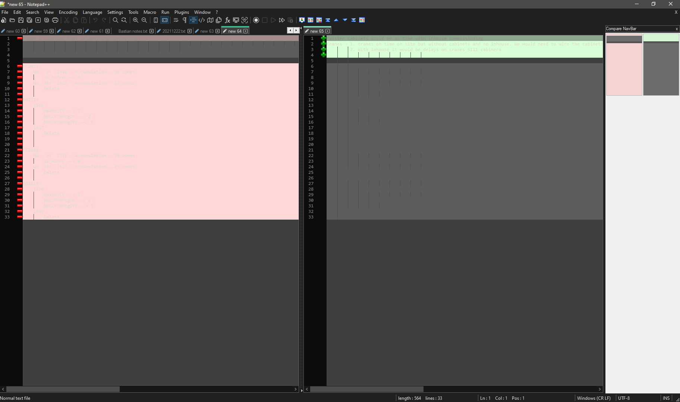Start macro recording with the record icon
680x402 pixels.
coord(256,20)
